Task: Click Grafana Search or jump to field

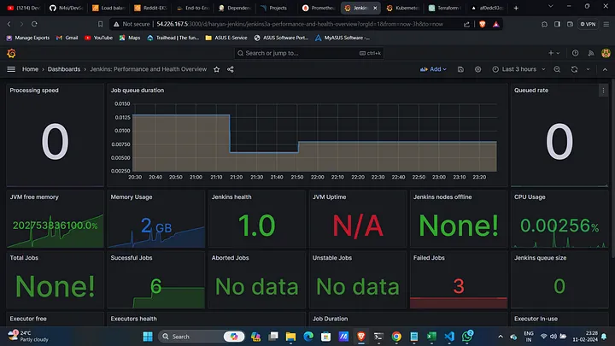Action: pos(309,53)
